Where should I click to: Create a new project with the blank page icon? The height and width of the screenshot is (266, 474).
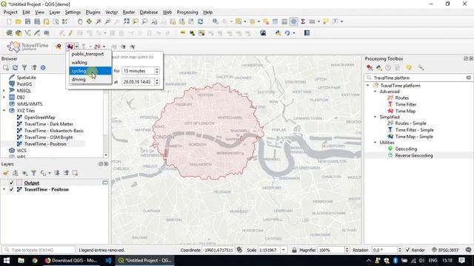click(x=9, y=21)
